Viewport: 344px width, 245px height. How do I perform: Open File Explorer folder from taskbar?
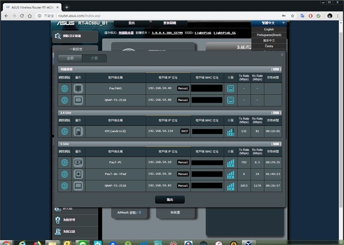click(52, 242)
